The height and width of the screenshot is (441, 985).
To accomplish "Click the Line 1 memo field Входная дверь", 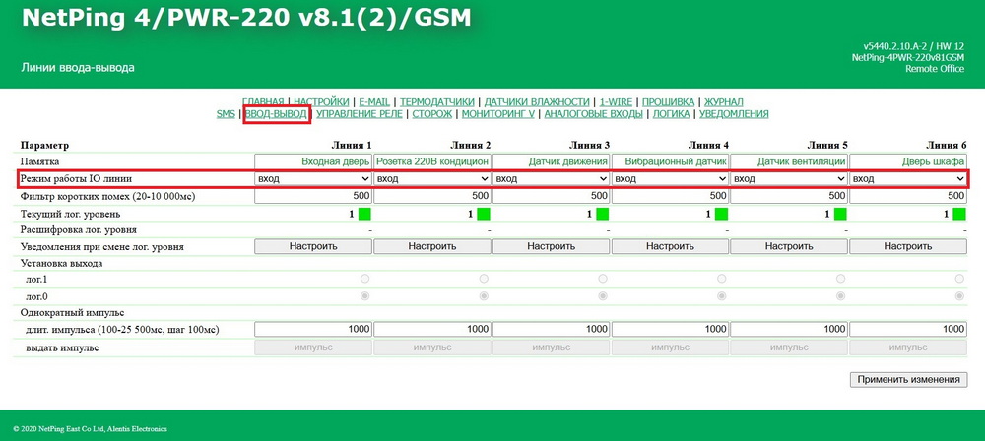I will tap(312, 161).
